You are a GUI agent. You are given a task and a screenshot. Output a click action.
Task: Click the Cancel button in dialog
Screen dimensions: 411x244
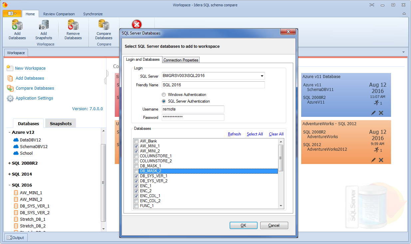click(274, 225)
